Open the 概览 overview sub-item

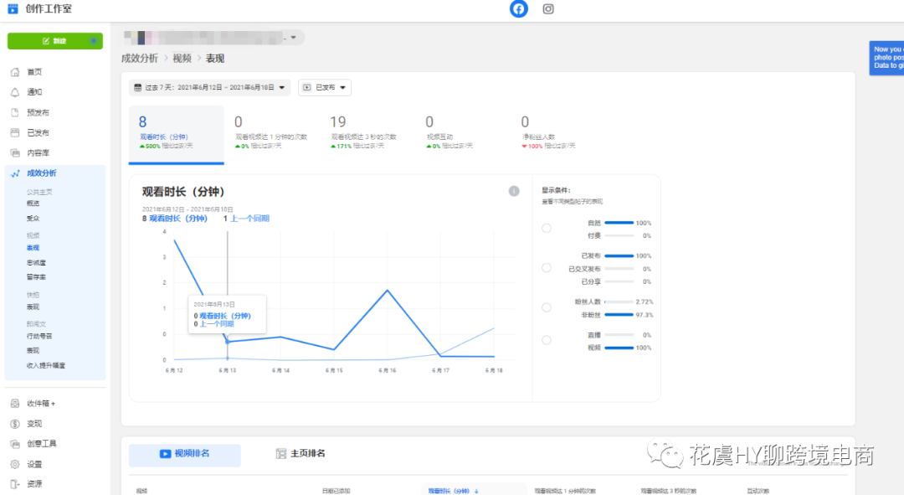click(x=33, y=204)
